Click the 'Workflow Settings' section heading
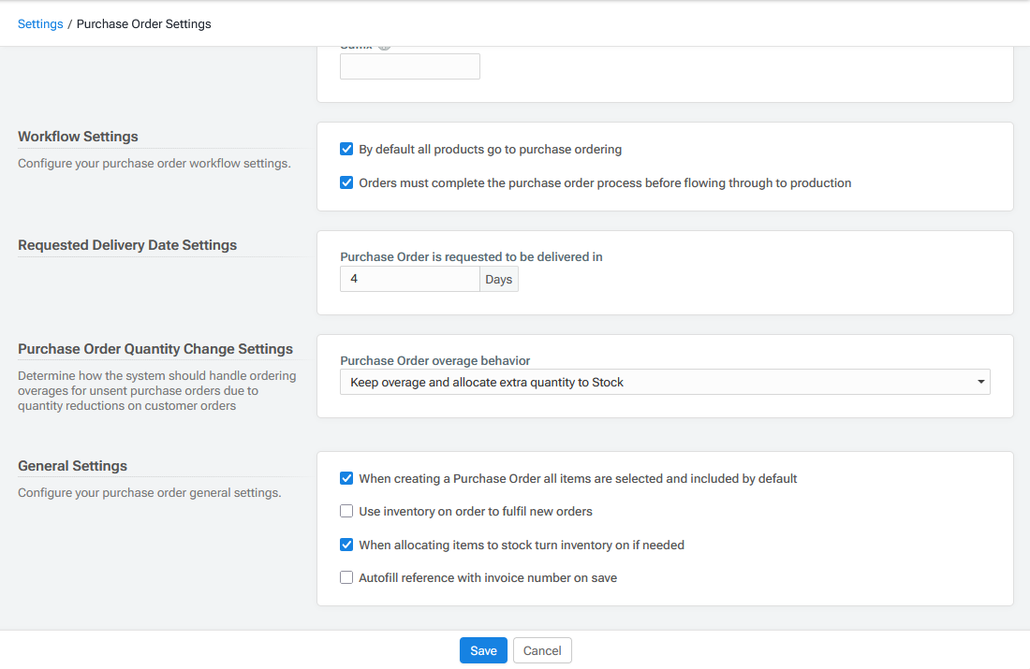The width and height of the screenshot is (1030, 669). point(78,136)
